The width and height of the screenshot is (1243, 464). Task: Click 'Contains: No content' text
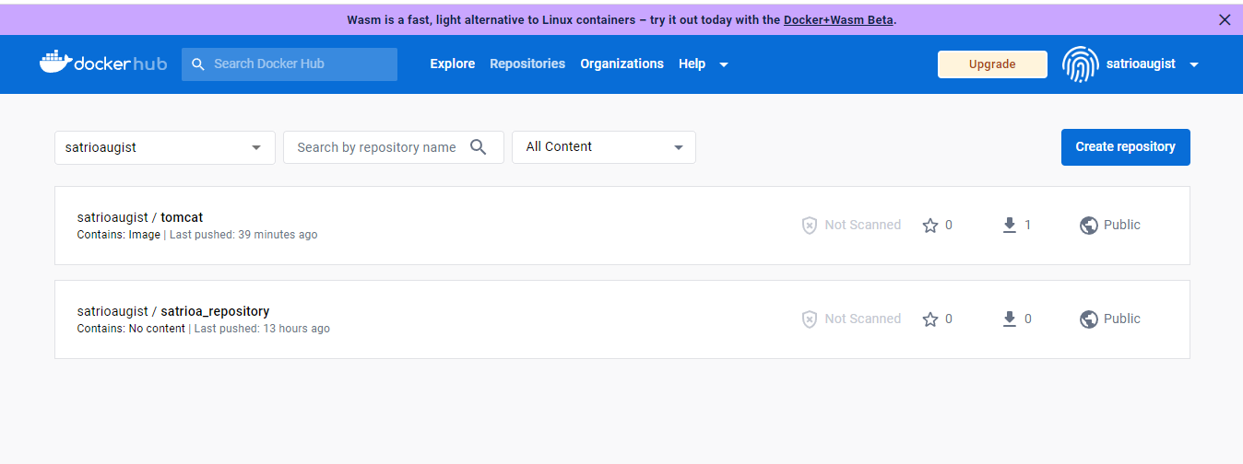coord(131,329)
